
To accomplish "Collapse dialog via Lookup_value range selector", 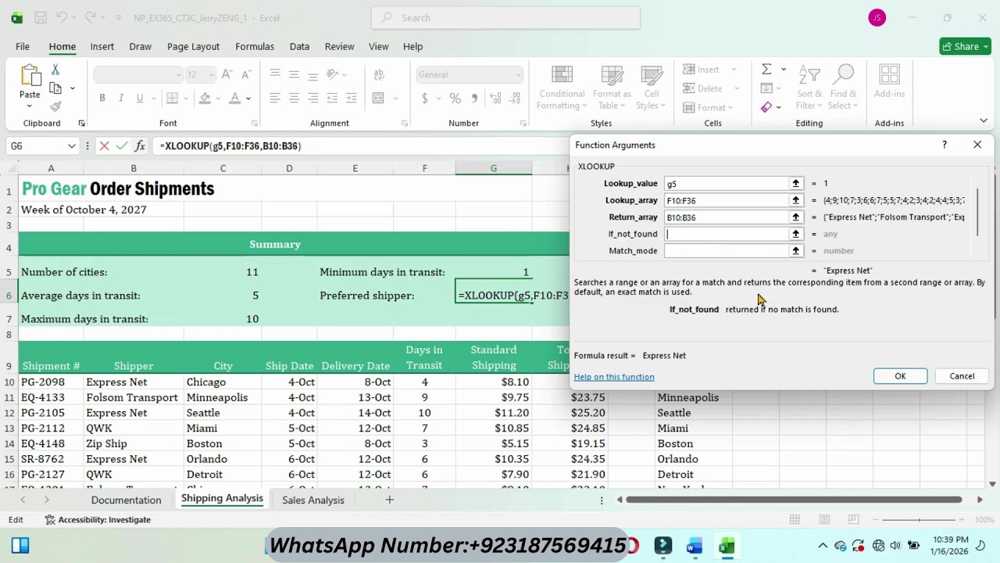I will click(x=795, y=183).
